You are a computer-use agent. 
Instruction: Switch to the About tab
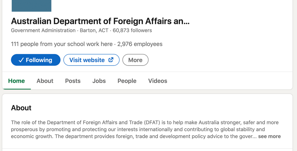[x=45, y=81]
